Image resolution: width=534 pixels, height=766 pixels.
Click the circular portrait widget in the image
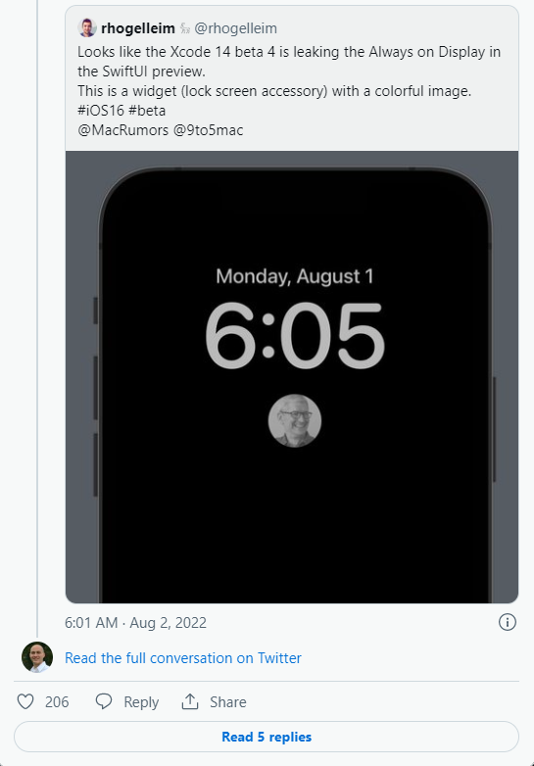click(x=295, y=420)
